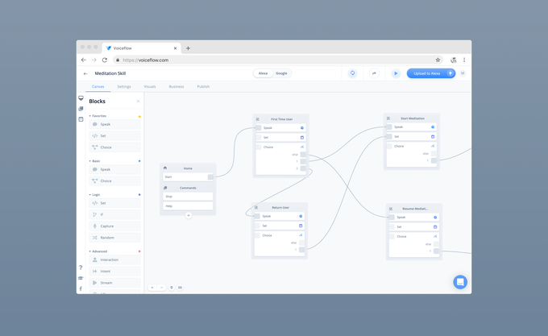Click the plus button below the Commands block

click(x=189, y=215)
